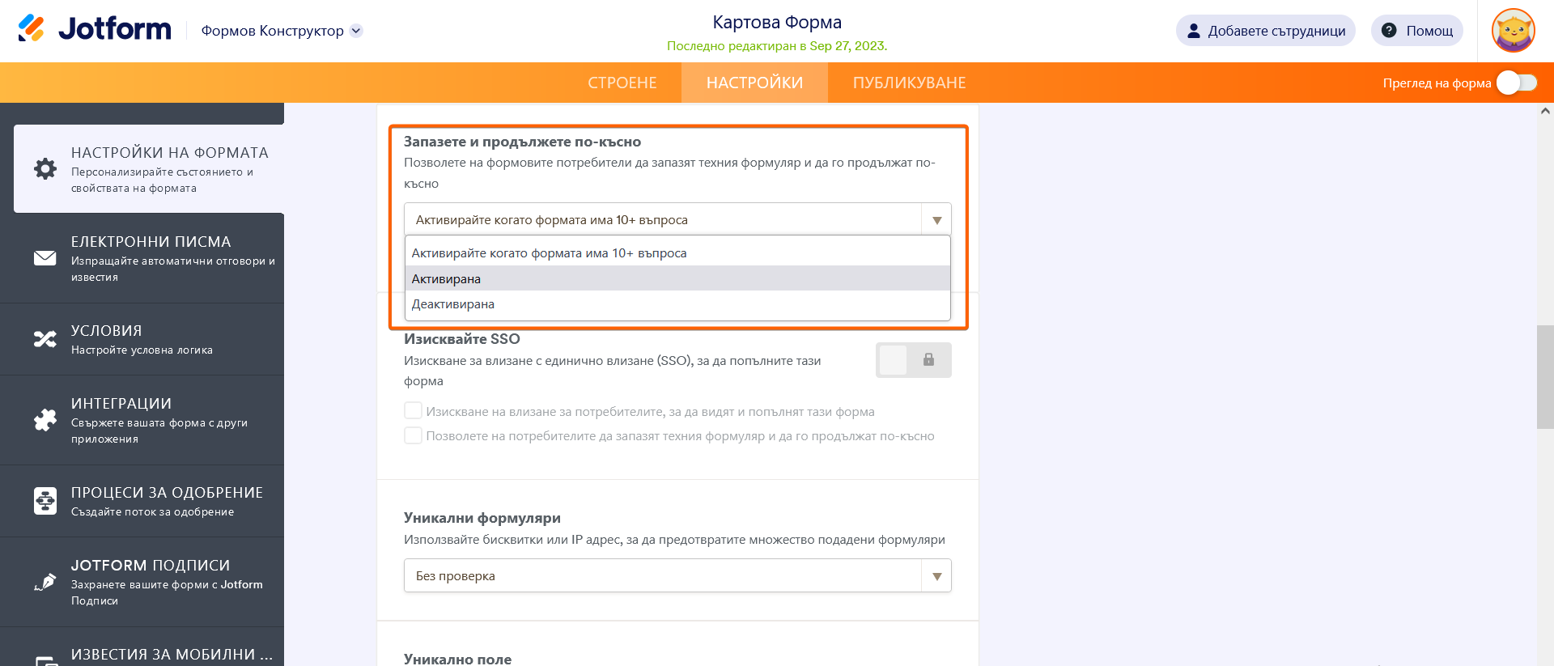
Task: Choose the Деактивирана option in the list
Action: tap(453, 304)
